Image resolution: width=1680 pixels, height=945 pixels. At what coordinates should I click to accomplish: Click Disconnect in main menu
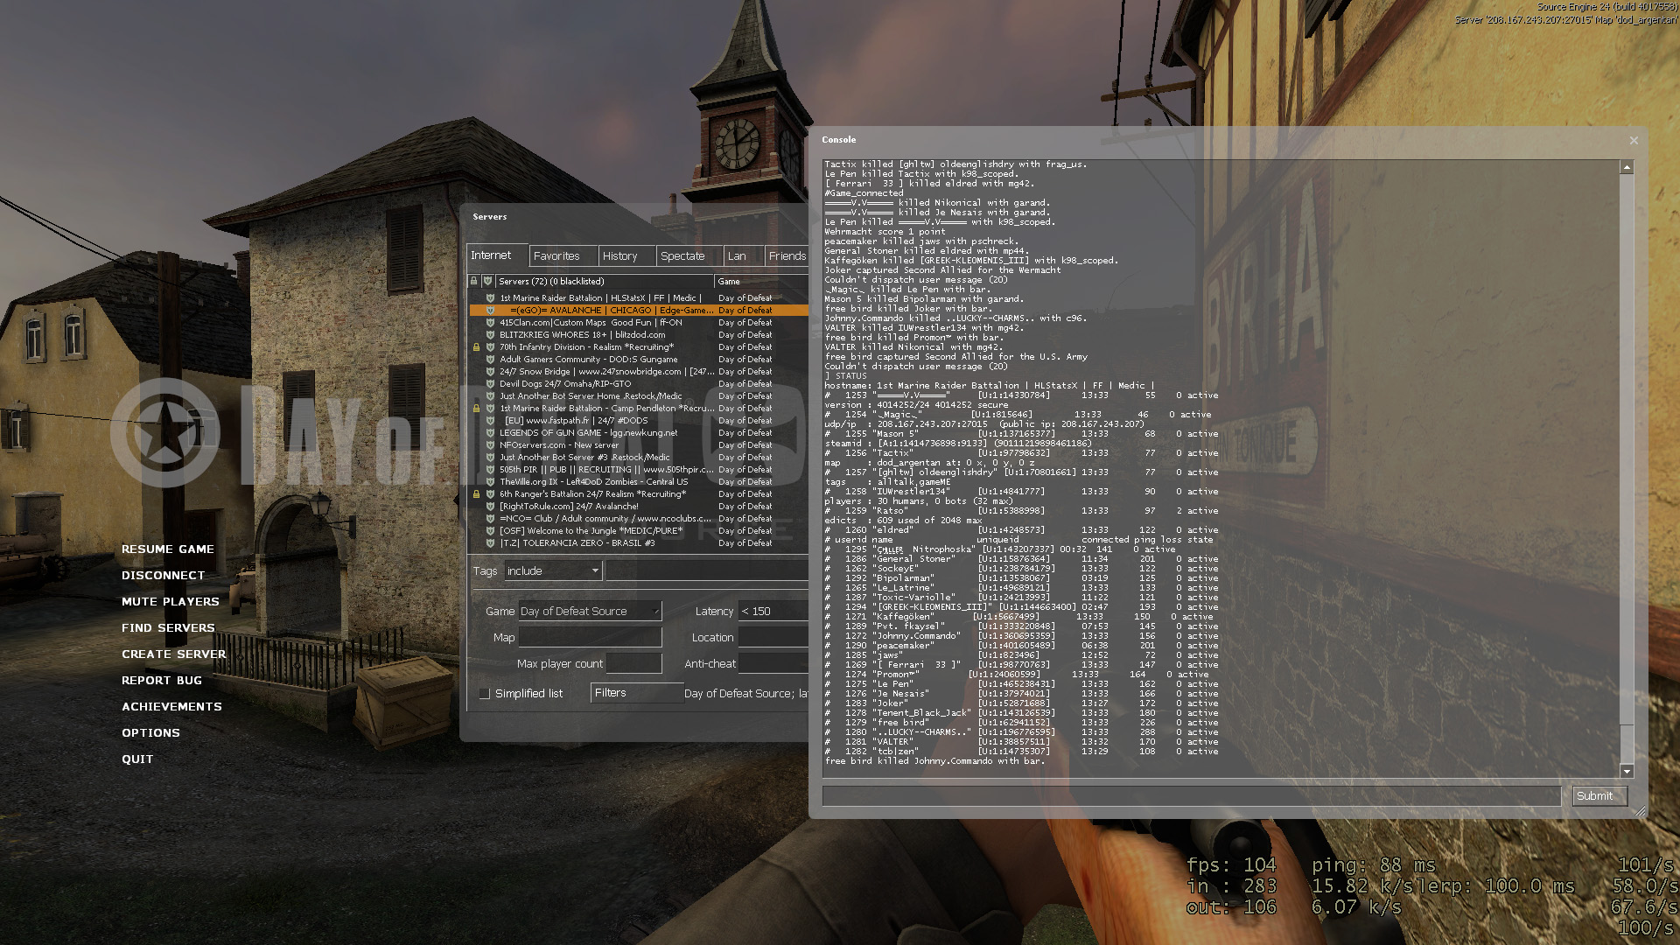(164, 576)
